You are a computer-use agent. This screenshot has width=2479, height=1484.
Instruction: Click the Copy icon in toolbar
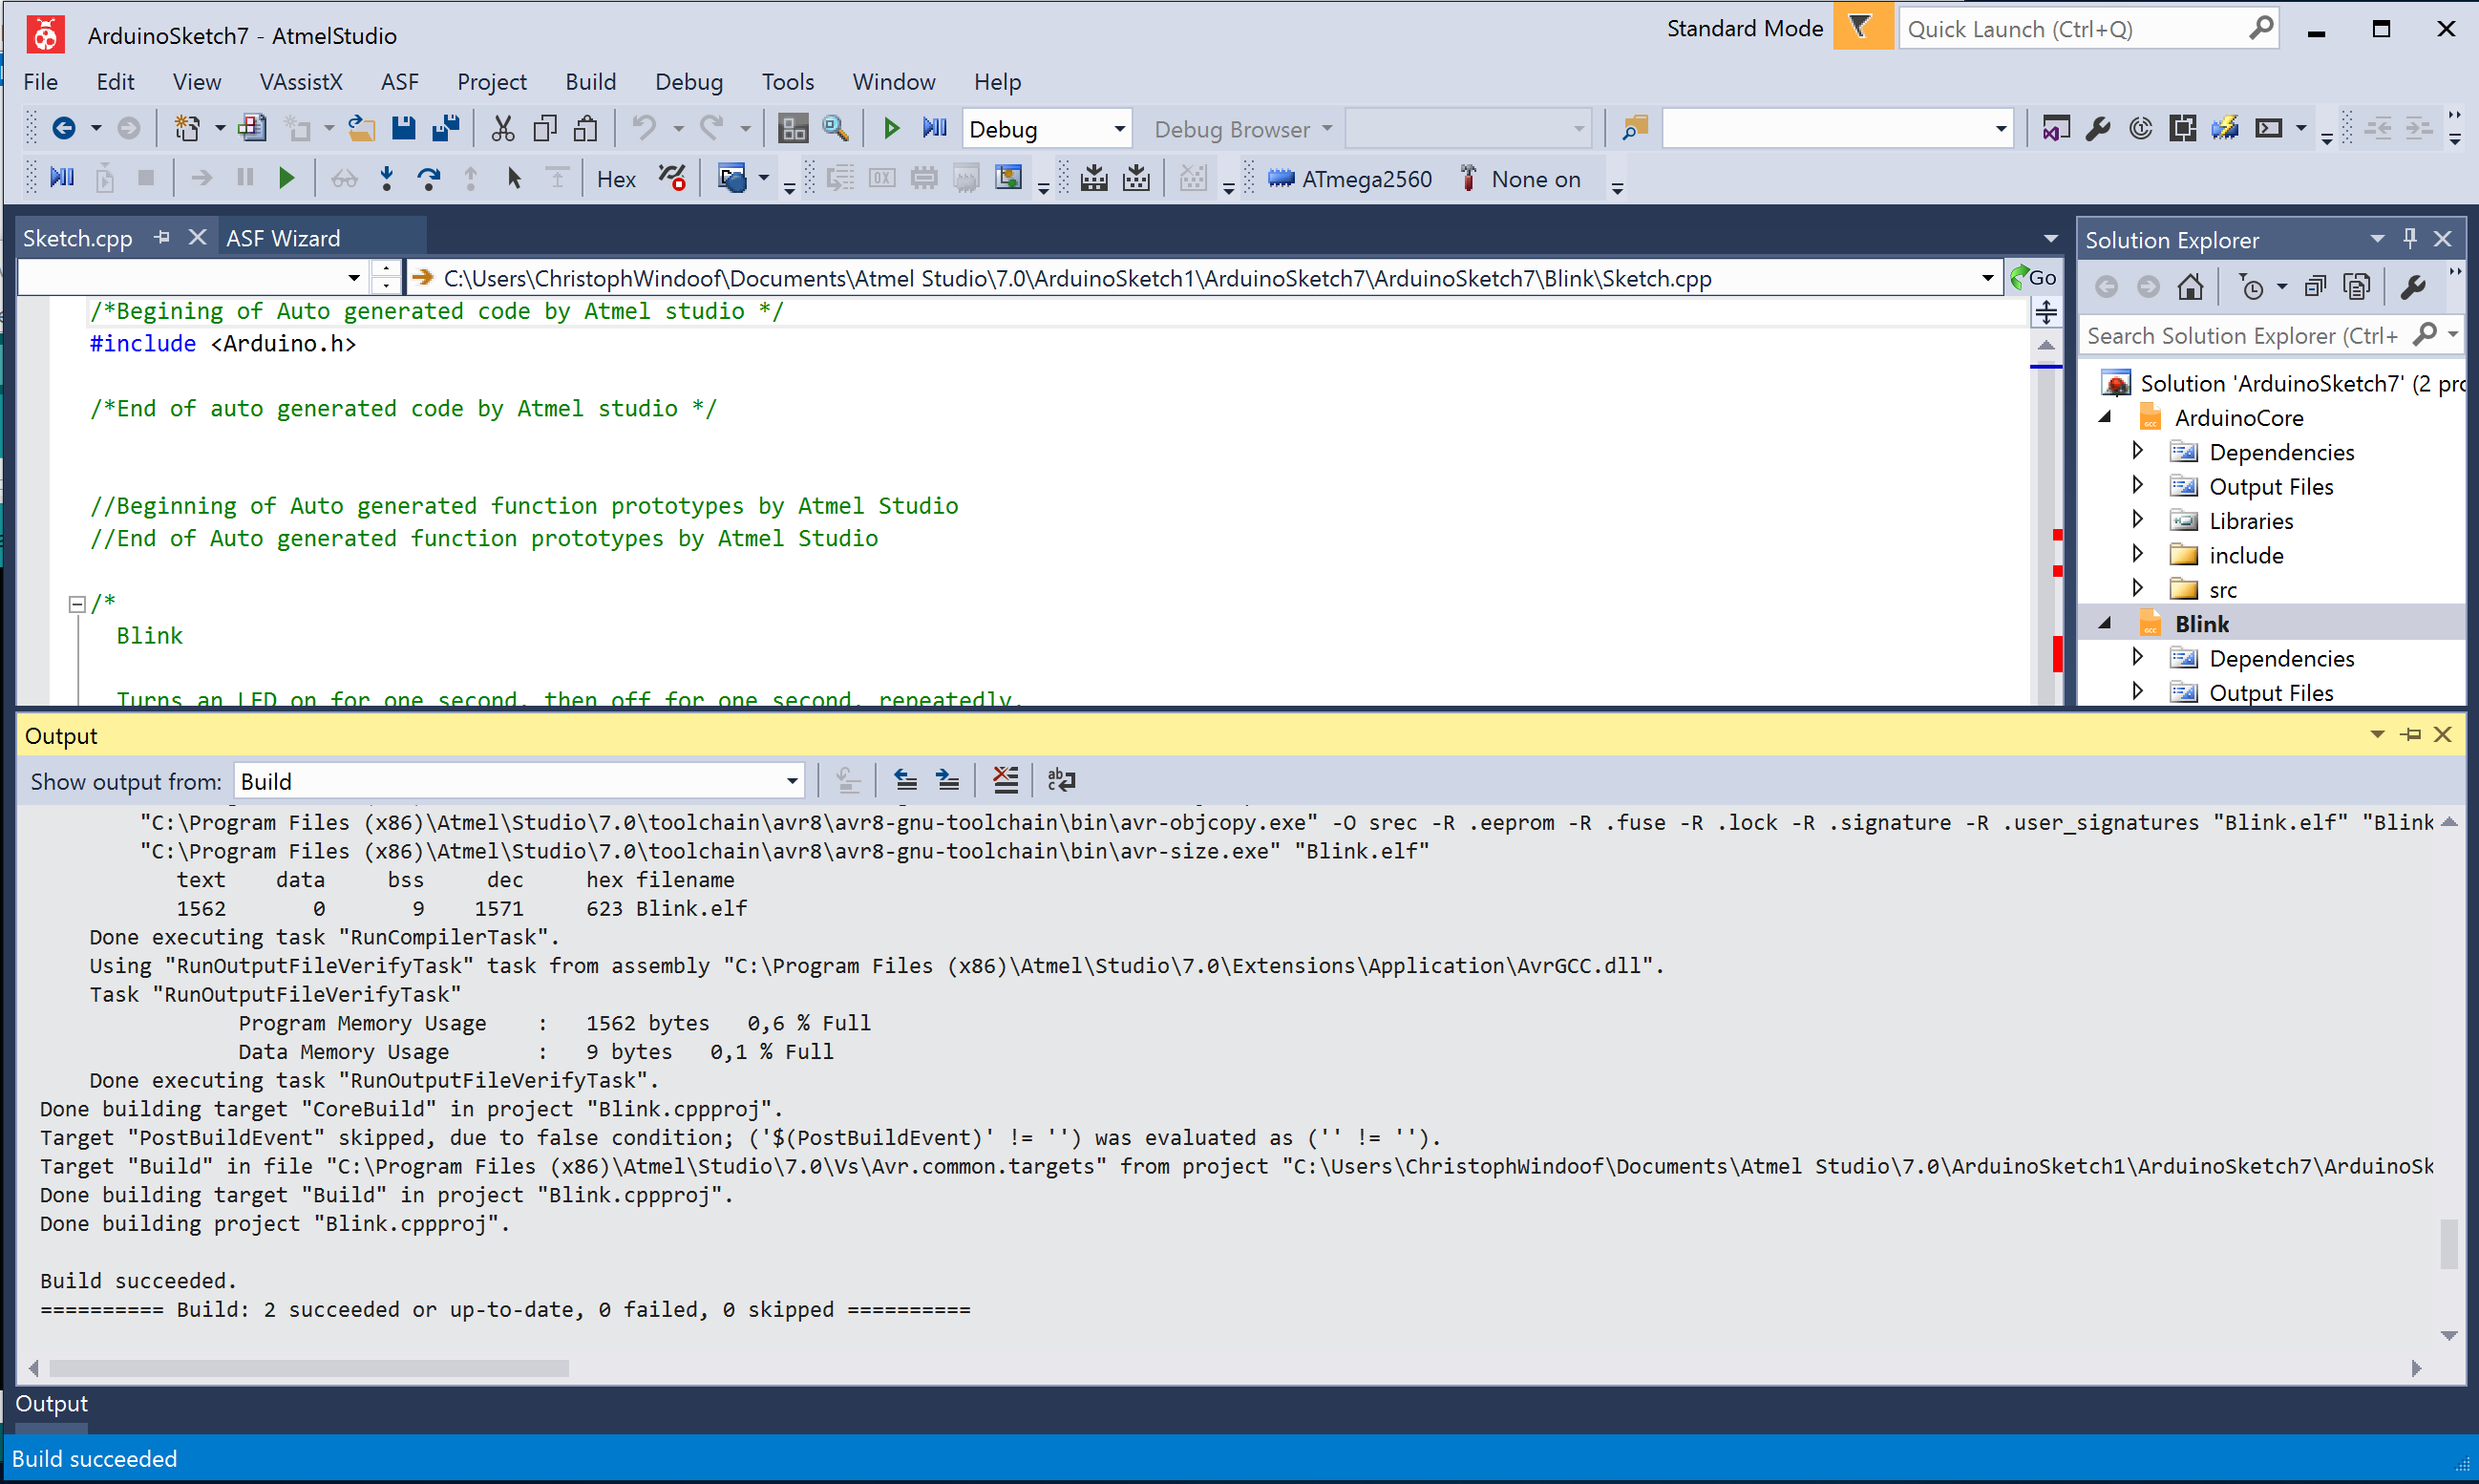tap(545, 128)
